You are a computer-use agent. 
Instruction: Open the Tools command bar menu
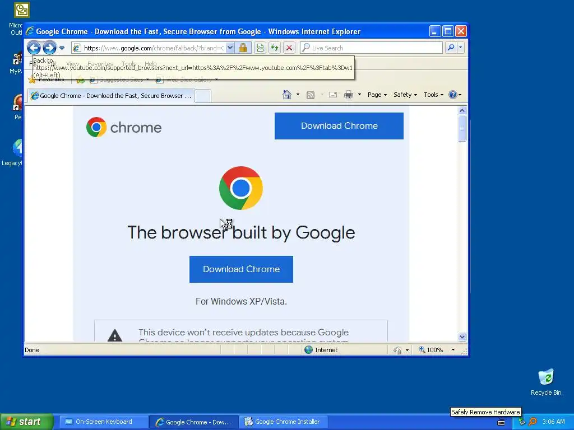433,95
